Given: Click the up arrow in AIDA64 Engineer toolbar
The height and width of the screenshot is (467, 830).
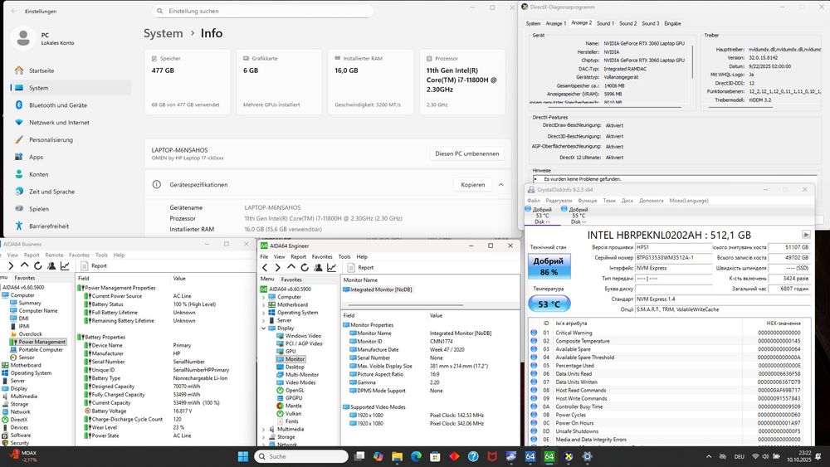Looking at the screenshot, I should [x=291, y=267].
